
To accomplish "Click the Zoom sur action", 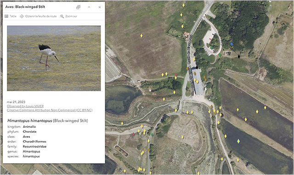I will pyautogui.click(x=68, y=17).
